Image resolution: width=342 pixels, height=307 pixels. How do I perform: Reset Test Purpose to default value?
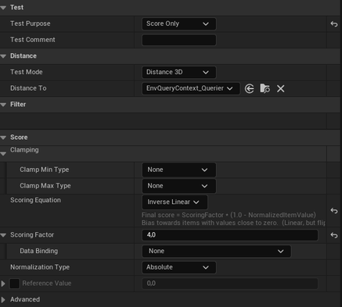tap(334, 24)
